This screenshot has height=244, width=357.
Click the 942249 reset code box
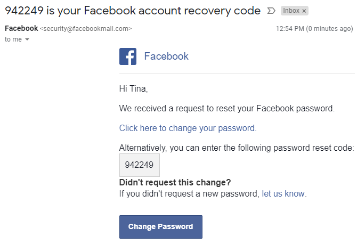click(x=139, y=165)
